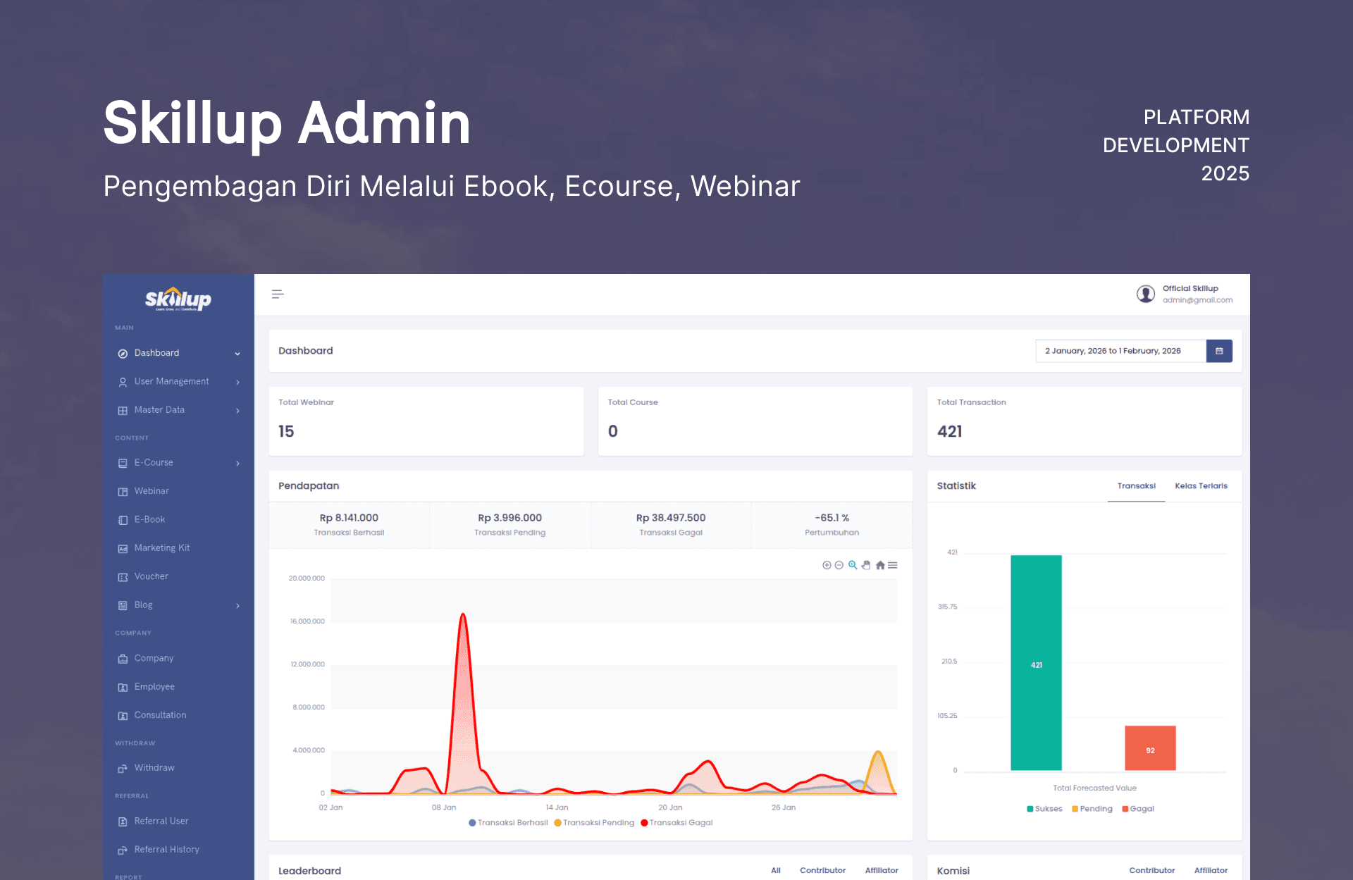
Task: Expand the Blog submenu arrow
Action: pos(237,605)
